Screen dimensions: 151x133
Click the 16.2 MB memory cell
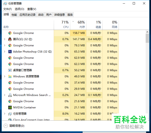[x=78, y=114]
